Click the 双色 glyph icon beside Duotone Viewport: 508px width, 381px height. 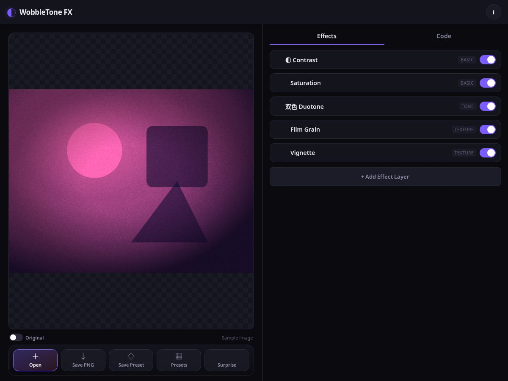click(291, 107)
